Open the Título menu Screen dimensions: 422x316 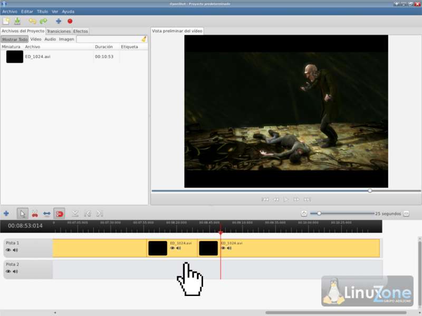pyautogui.click(x=42, y=12)
